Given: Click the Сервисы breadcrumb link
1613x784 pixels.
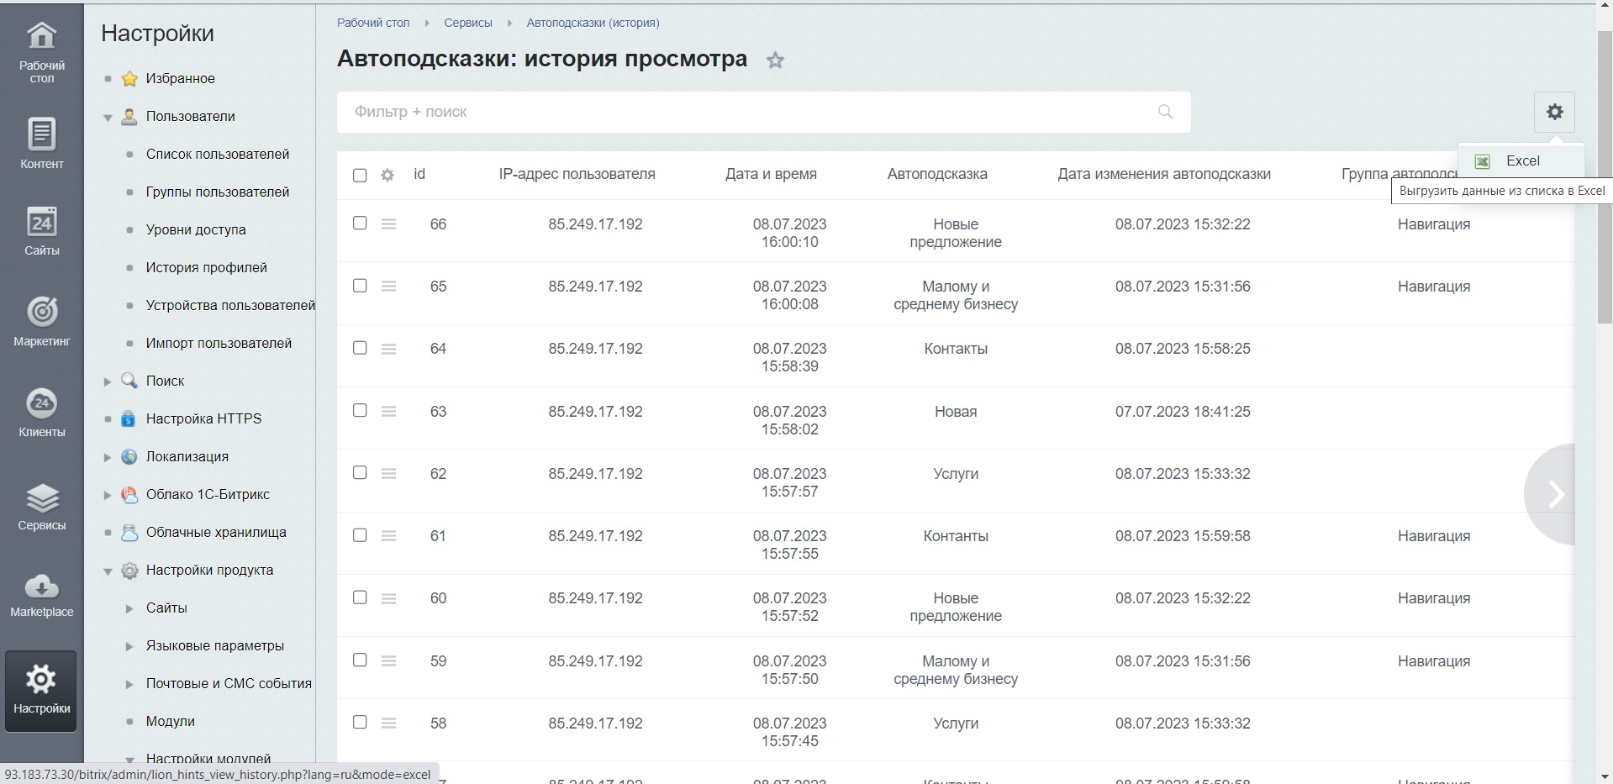Looking at the screenshot, I should point(468,23).
